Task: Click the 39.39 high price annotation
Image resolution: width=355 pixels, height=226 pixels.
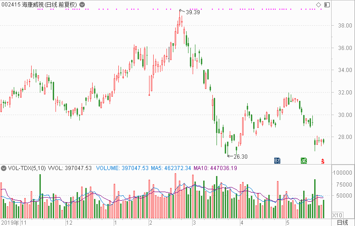Action: (193, 12)
